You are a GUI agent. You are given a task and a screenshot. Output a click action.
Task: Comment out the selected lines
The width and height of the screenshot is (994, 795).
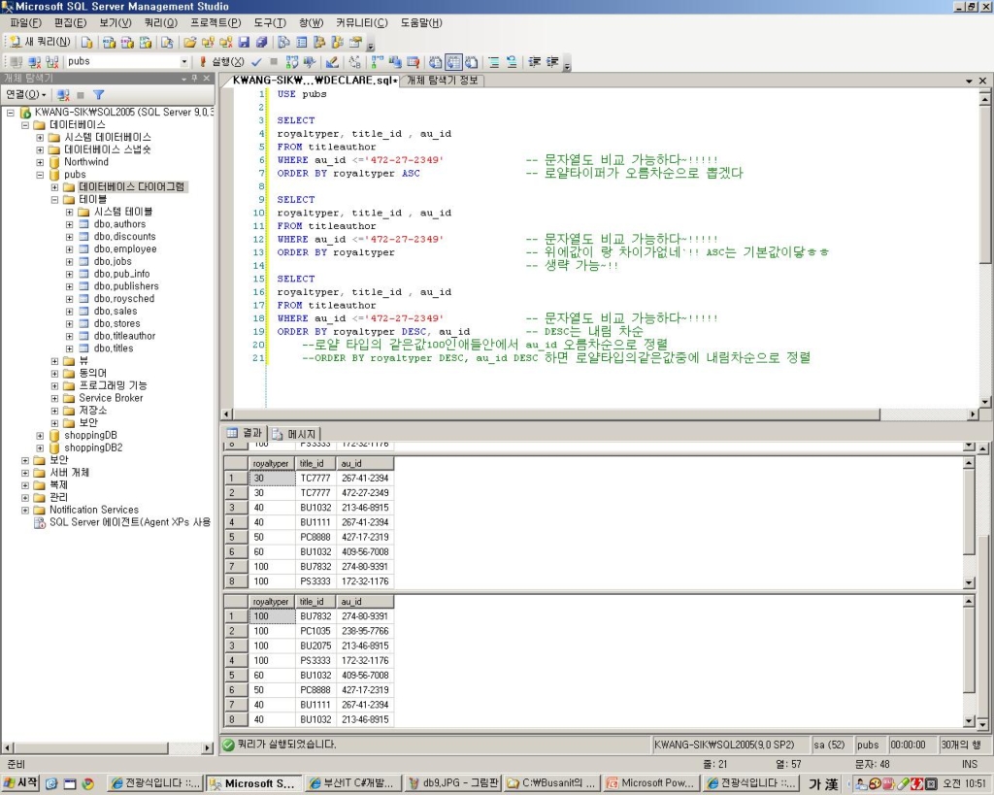(x=494, y=61)
